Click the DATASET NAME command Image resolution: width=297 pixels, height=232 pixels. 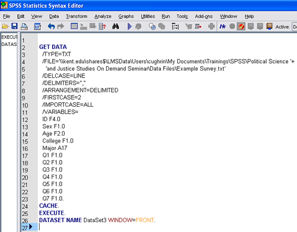pos(60,220)
